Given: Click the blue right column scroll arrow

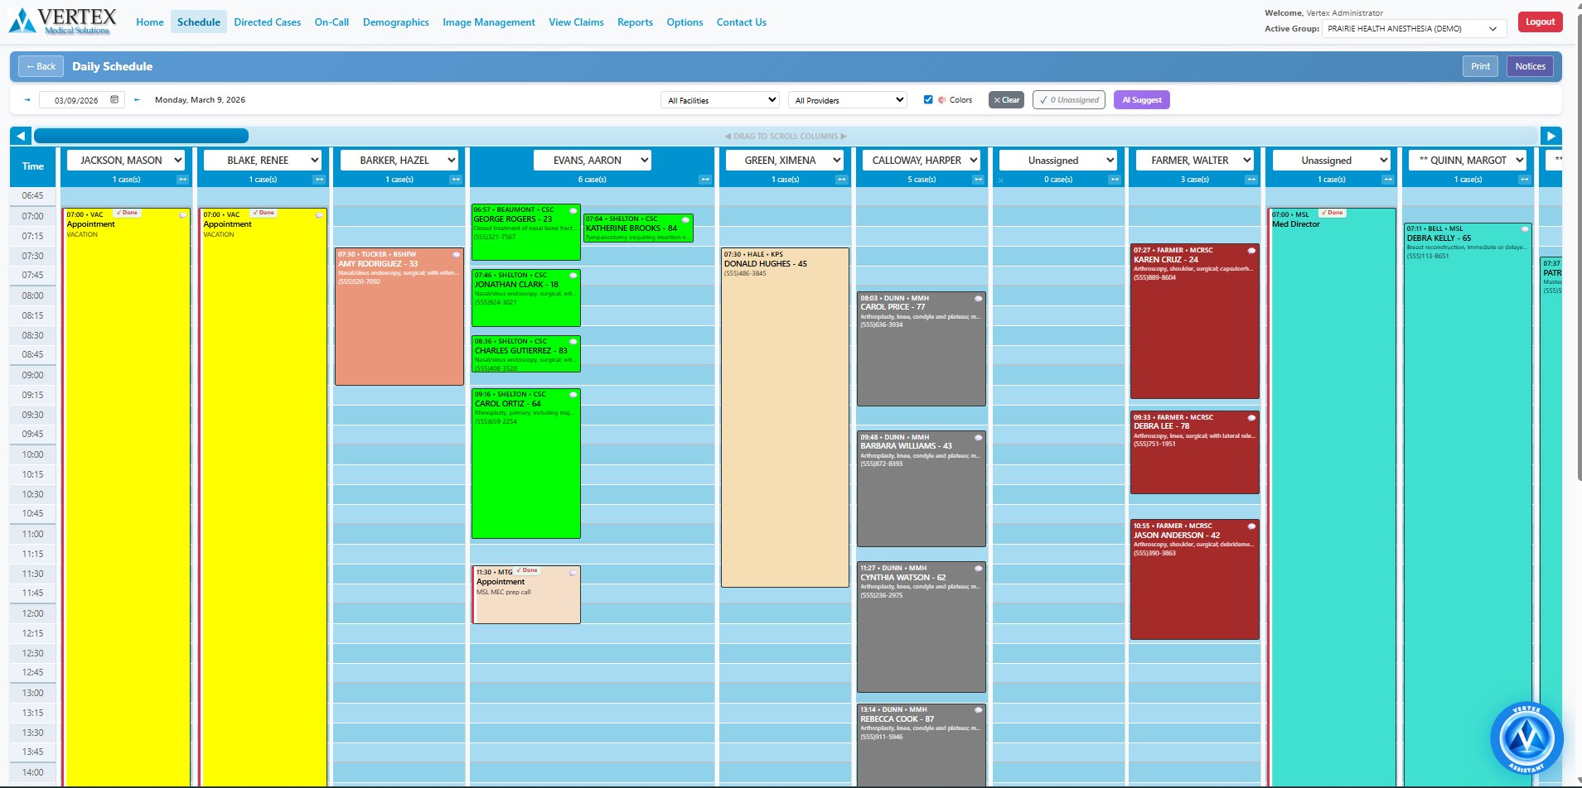Looking at the screenshot, I should pyautogui.click(x=1551, y=135).
